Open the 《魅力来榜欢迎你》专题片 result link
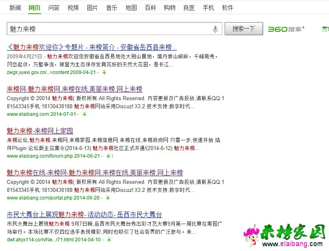The width and height of the screenshot is (329, 251). click(x=92, y=47)
